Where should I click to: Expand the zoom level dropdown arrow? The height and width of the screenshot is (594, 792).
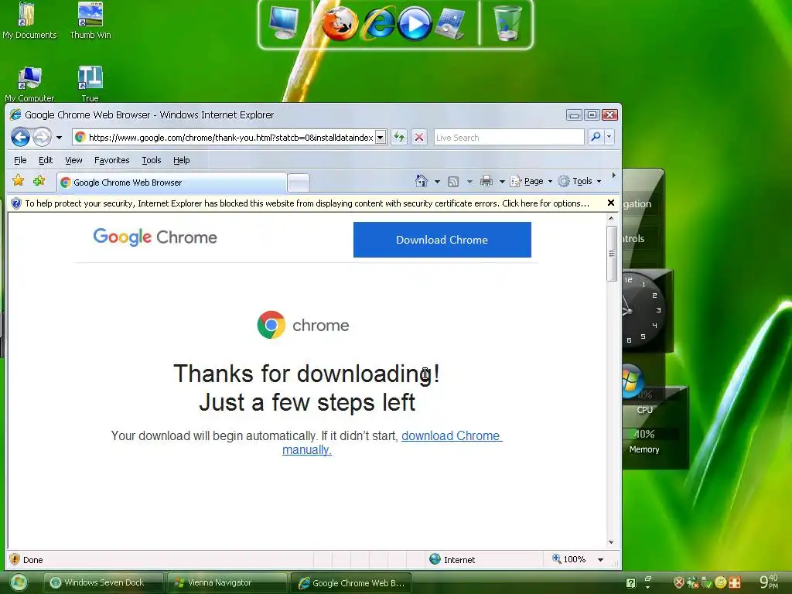click(600, 560)
